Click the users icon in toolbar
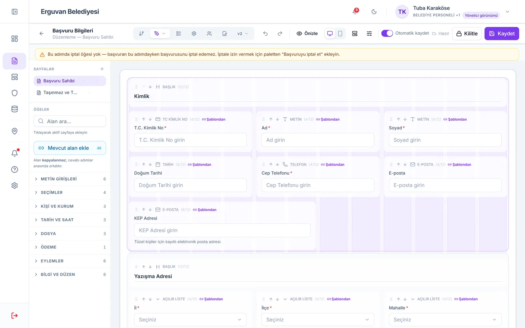525x328 pixels. (x=209, y=34)
